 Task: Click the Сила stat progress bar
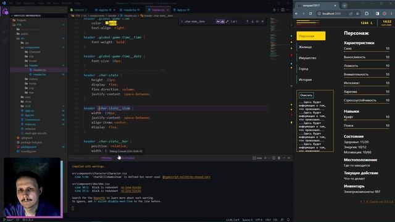coord(367,52)
